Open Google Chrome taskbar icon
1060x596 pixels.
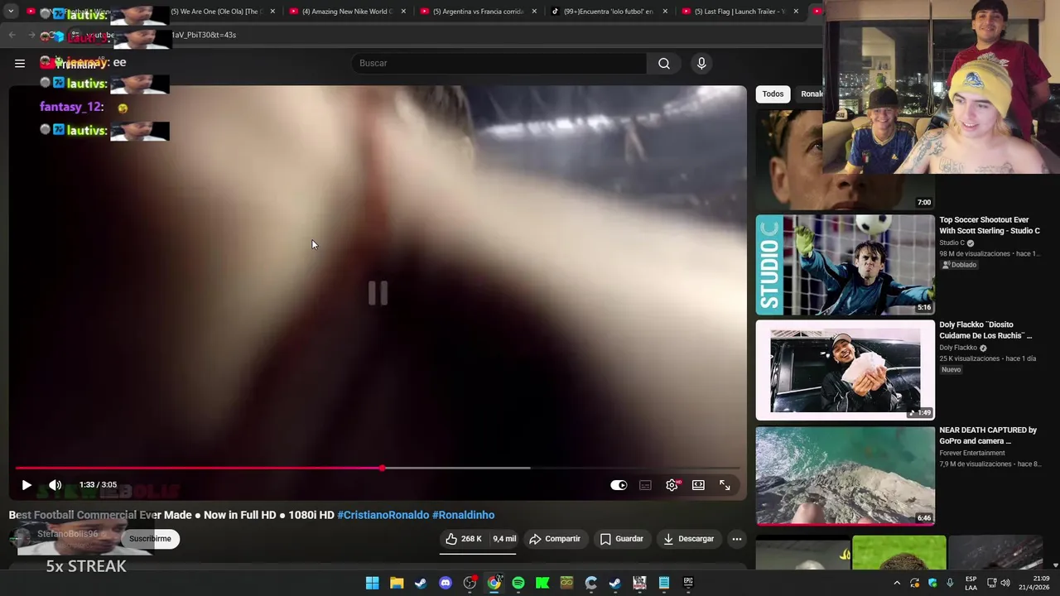(x=494, y=584)
